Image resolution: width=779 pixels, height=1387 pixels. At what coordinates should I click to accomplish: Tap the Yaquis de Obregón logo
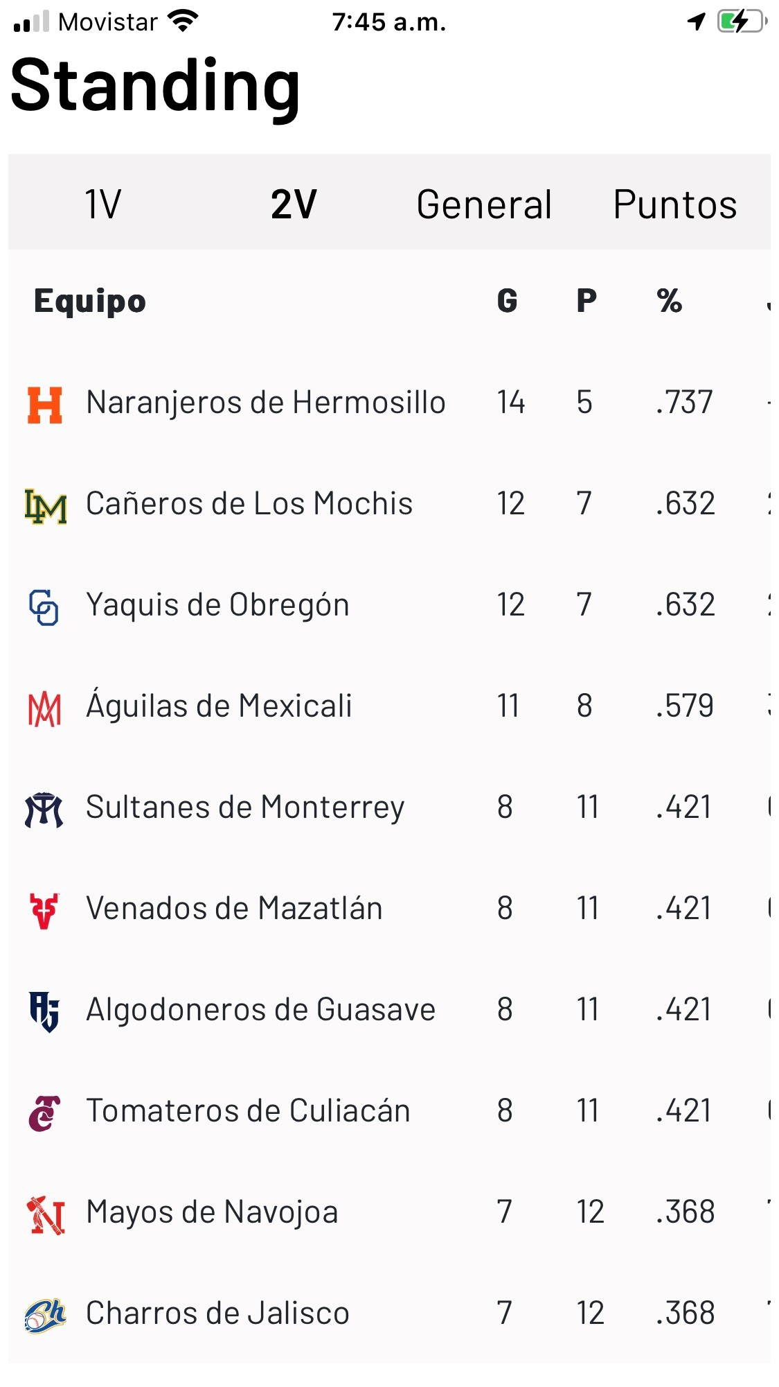coord(44,607)
